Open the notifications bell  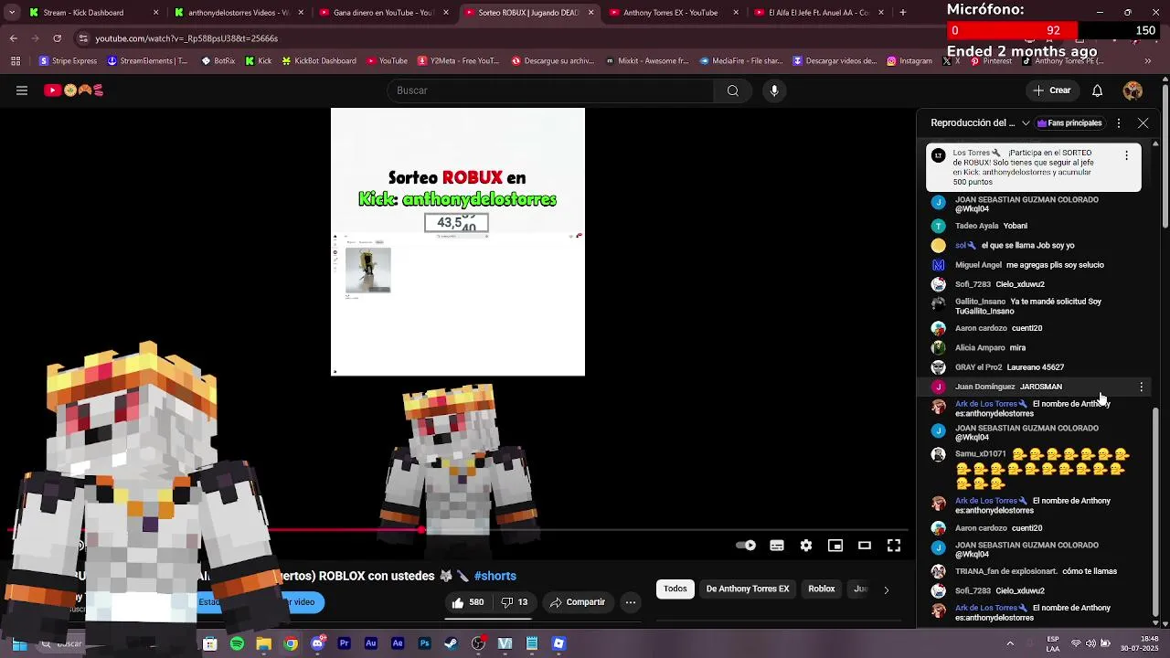(x=1097, y=90)
